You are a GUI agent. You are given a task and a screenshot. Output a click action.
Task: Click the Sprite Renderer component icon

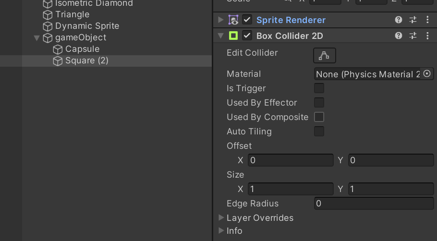[233, 20]
